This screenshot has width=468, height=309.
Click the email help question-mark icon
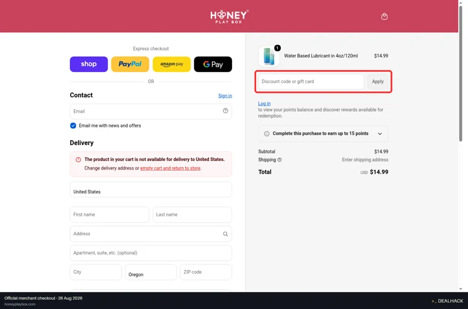click(x=225, y=111)
